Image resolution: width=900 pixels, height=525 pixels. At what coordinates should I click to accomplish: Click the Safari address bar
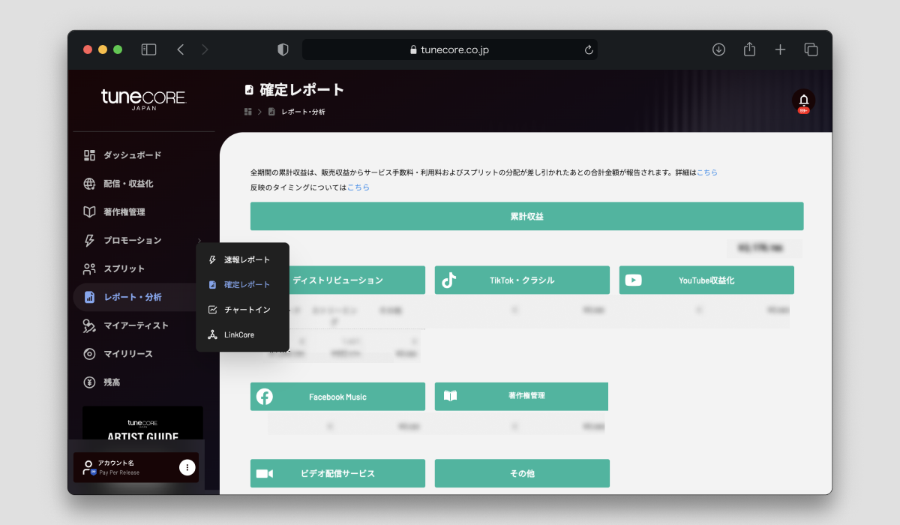(450, 49)
